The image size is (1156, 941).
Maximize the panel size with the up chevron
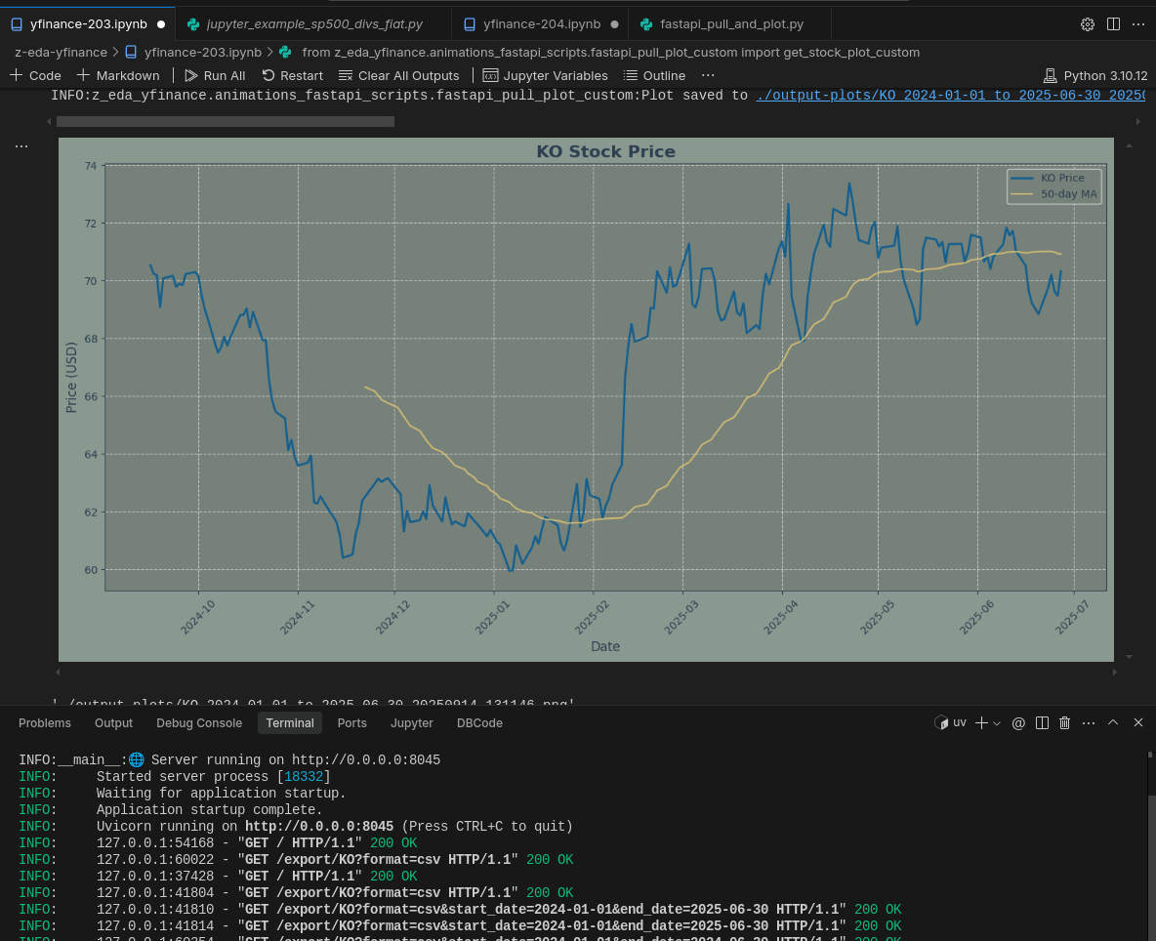pos(1113,723)
